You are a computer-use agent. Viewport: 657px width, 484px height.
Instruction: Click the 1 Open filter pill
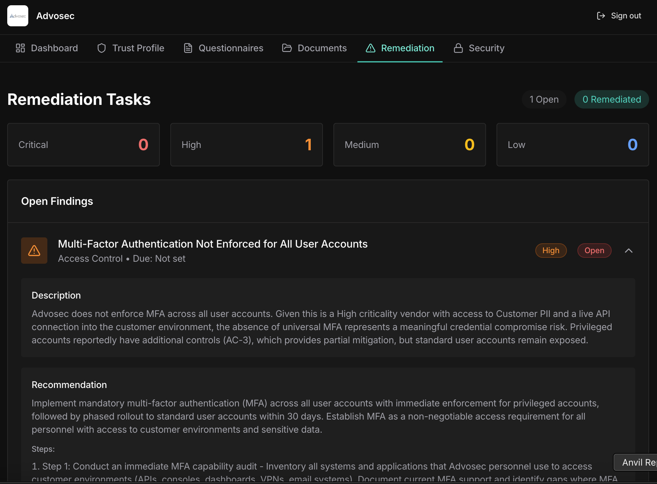click(544, 99)
